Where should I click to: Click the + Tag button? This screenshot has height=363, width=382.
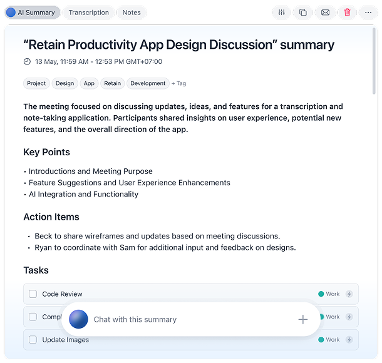[178, 83]
